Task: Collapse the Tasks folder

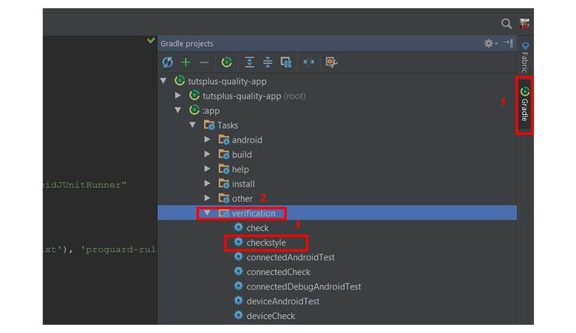Action: pyautogui.click(x=192, y=125)
